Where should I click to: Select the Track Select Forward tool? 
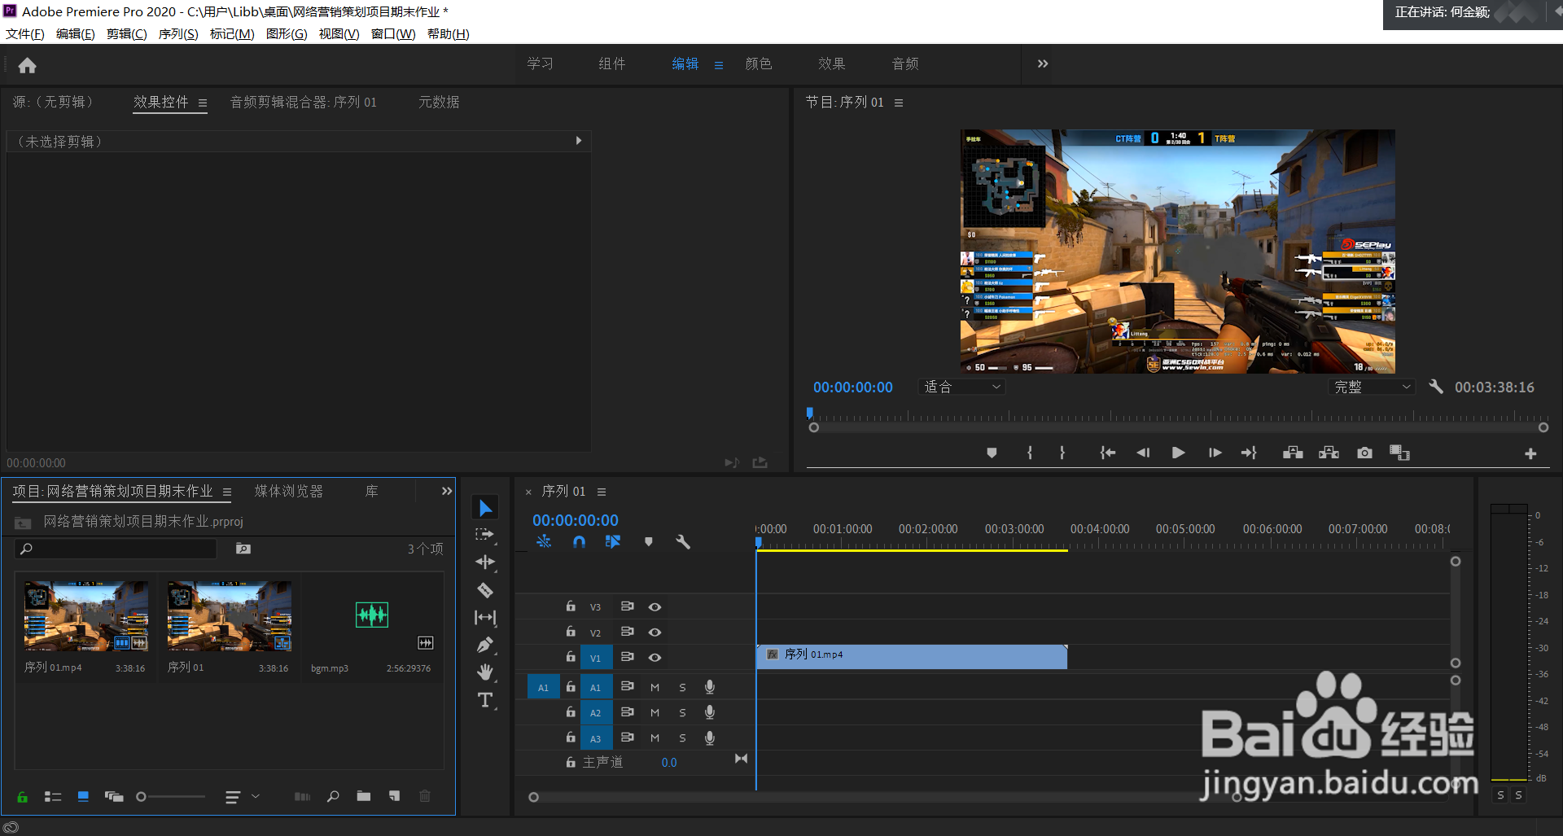click(x=485, y=535)
